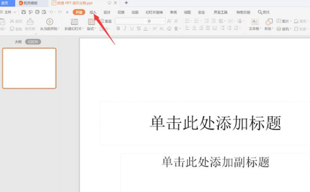Expand the Text Box dropdown arrow
The width and height of the screenshot is (310, 192).
tap(260, 28)
